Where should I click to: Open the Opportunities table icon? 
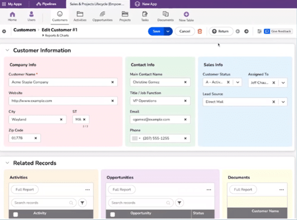coord(102,14)
